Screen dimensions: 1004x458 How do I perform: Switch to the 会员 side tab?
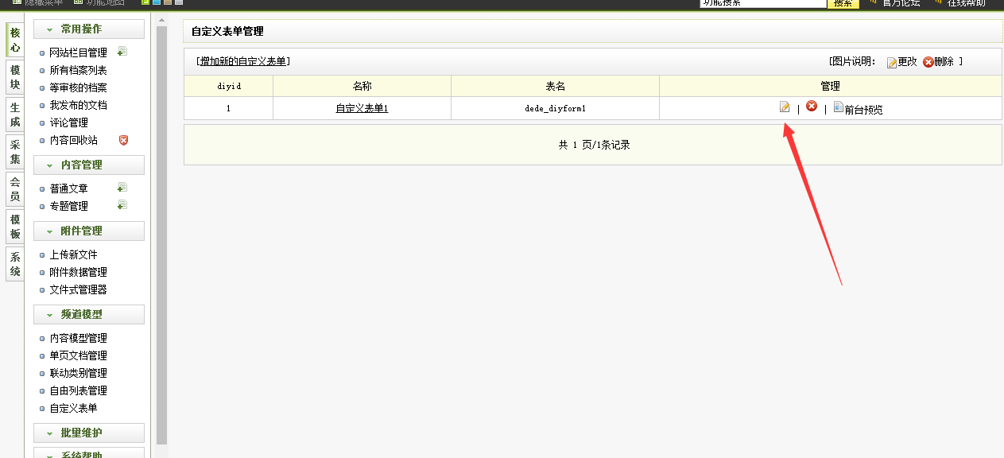pyautogui.click(x=14, y=189)
